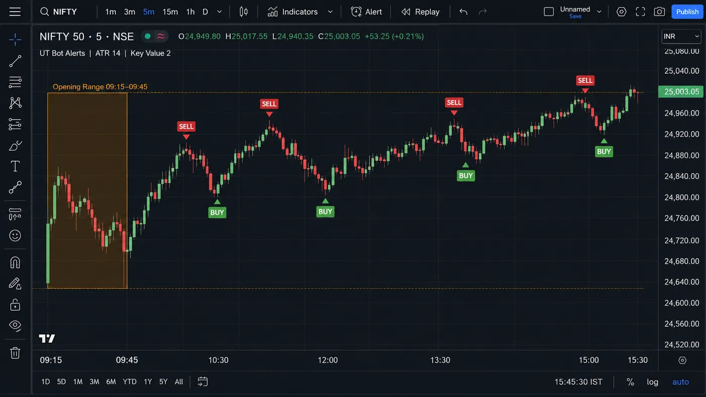This screenshot has width=706, height=397.
Task: Open the layout setup square icon
Action: [x=549, y=12]
